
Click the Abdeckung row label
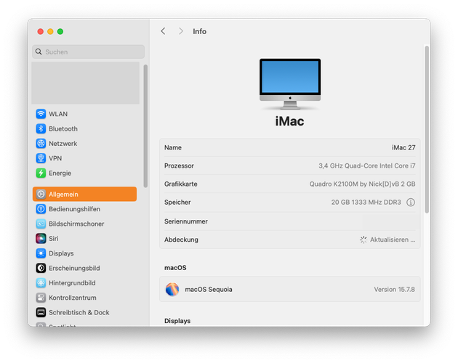(181, 240)
